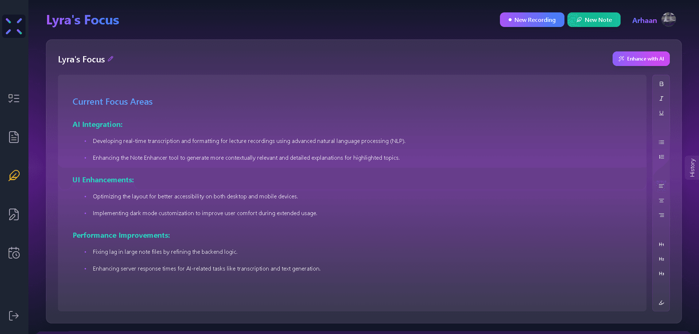Open the task checklist sidebar icon
The image size is (699, 334).
click(x=14, y=98)
